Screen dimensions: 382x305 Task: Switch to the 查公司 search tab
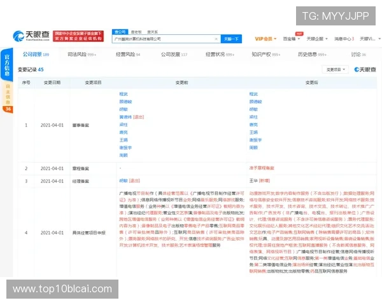click(x=120, y=32)
